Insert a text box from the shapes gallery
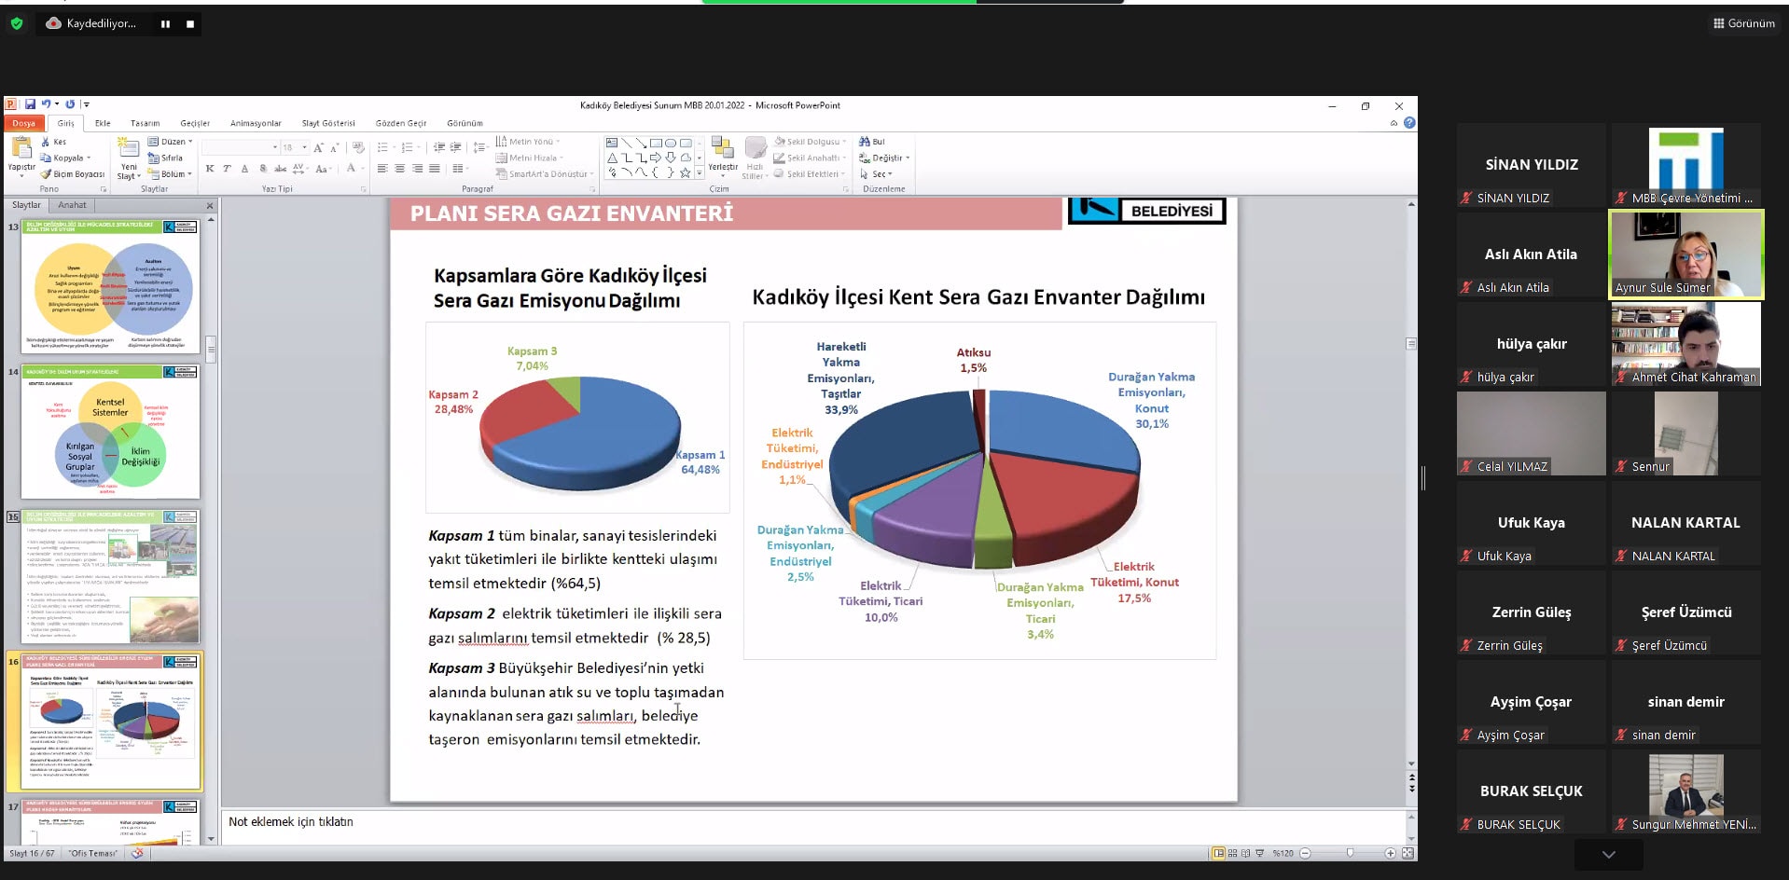The height and width of the screenshot is (880, 1789). [x=612, y=143]
